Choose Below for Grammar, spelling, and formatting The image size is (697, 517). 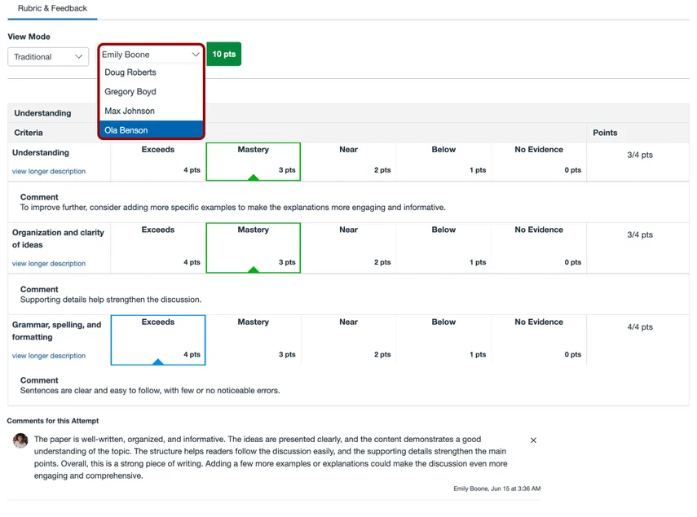pos(443,340)
